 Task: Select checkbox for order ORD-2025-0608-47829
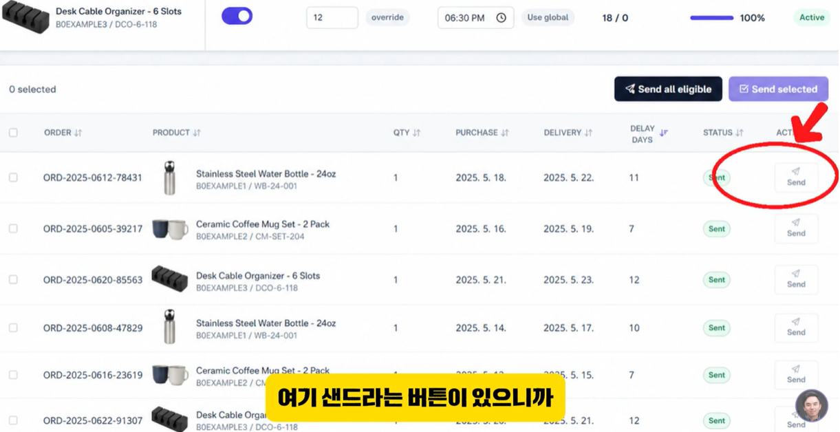point(13,328)
